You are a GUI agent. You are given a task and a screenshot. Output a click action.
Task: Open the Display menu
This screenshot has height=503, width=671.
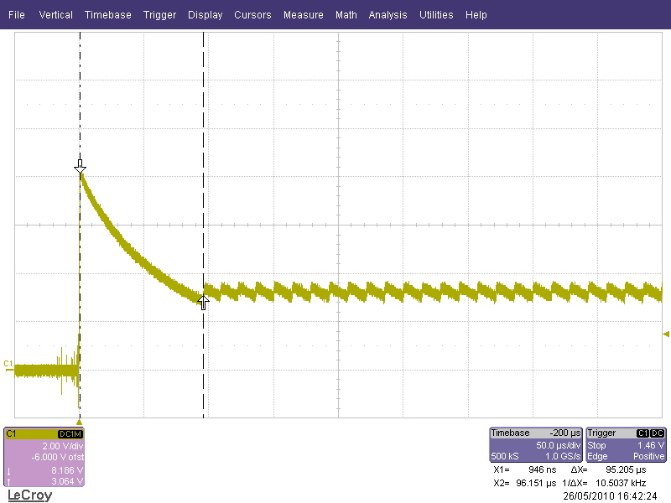pos(205,15)
